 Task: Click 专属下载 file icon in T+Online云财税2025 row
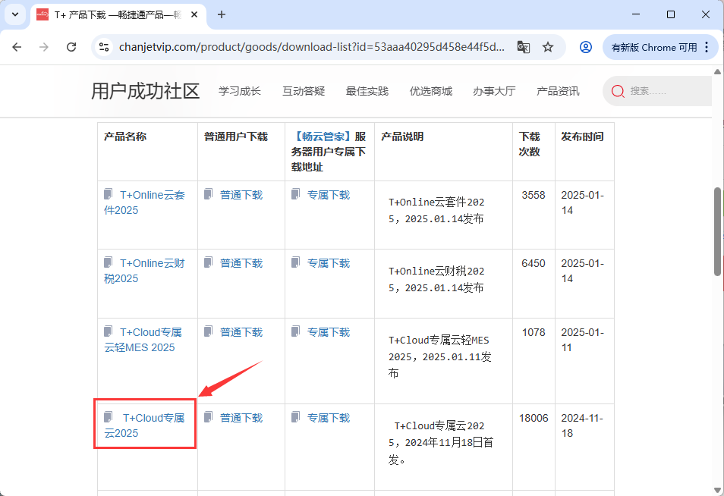[296, 262]
